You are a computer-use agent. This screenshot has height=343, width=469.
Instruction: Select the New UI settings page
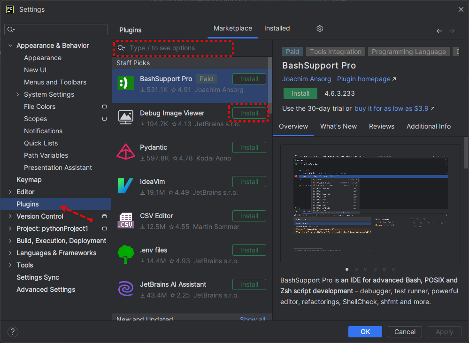35,70
